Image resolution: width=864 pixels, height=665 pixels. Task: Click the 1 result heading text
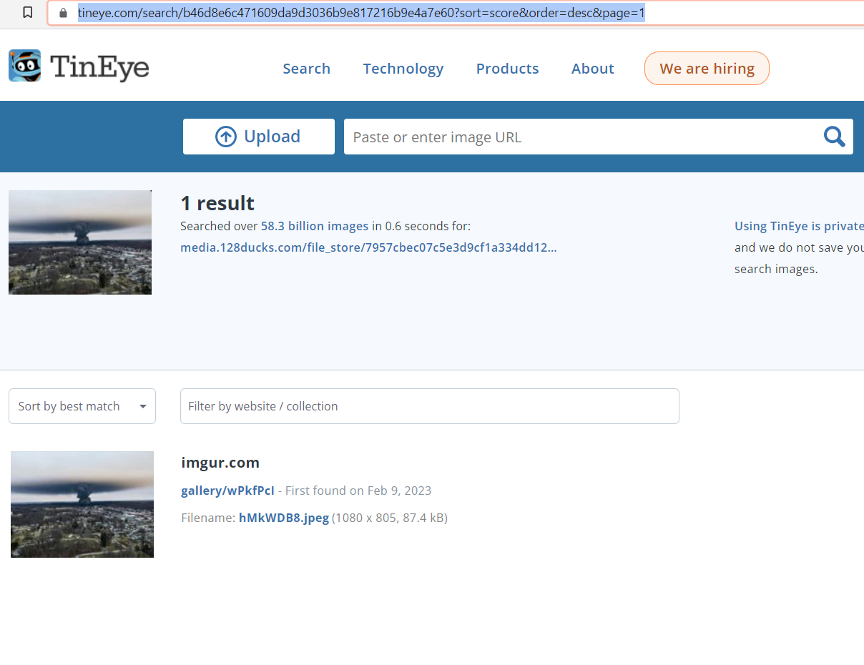[217, 203]
